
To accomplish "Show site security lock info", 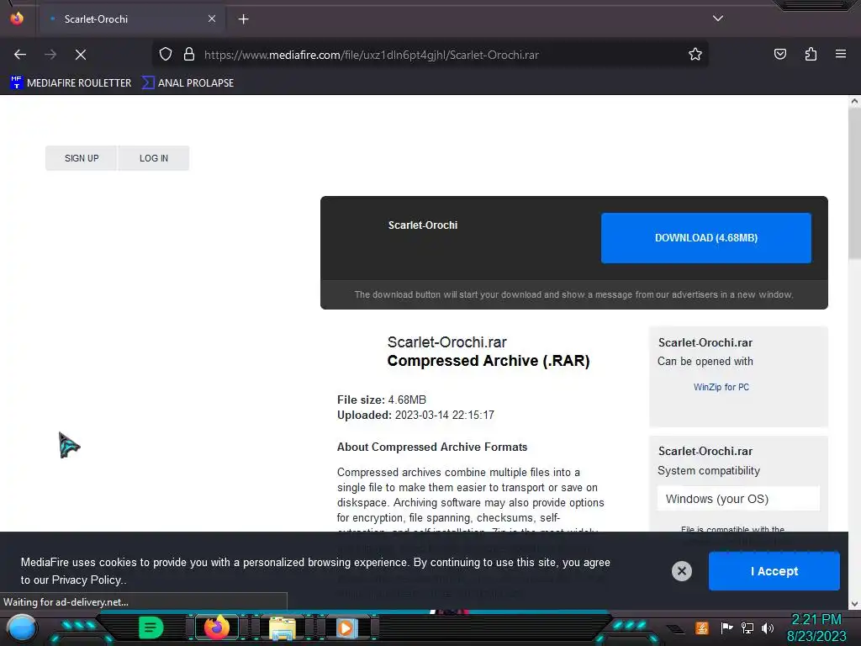I will click(x=189, y=55).
